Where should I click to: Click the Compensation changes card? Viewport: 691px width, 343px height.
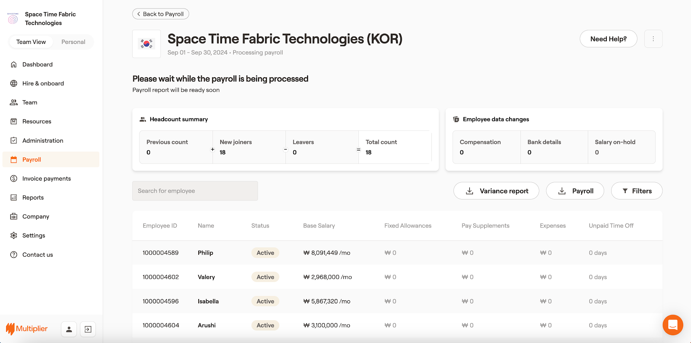pyautogui.click(x=487, y=147)
